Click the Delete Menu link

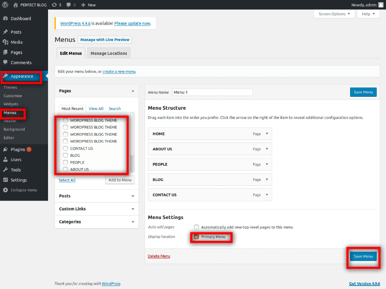coord(159,256)
